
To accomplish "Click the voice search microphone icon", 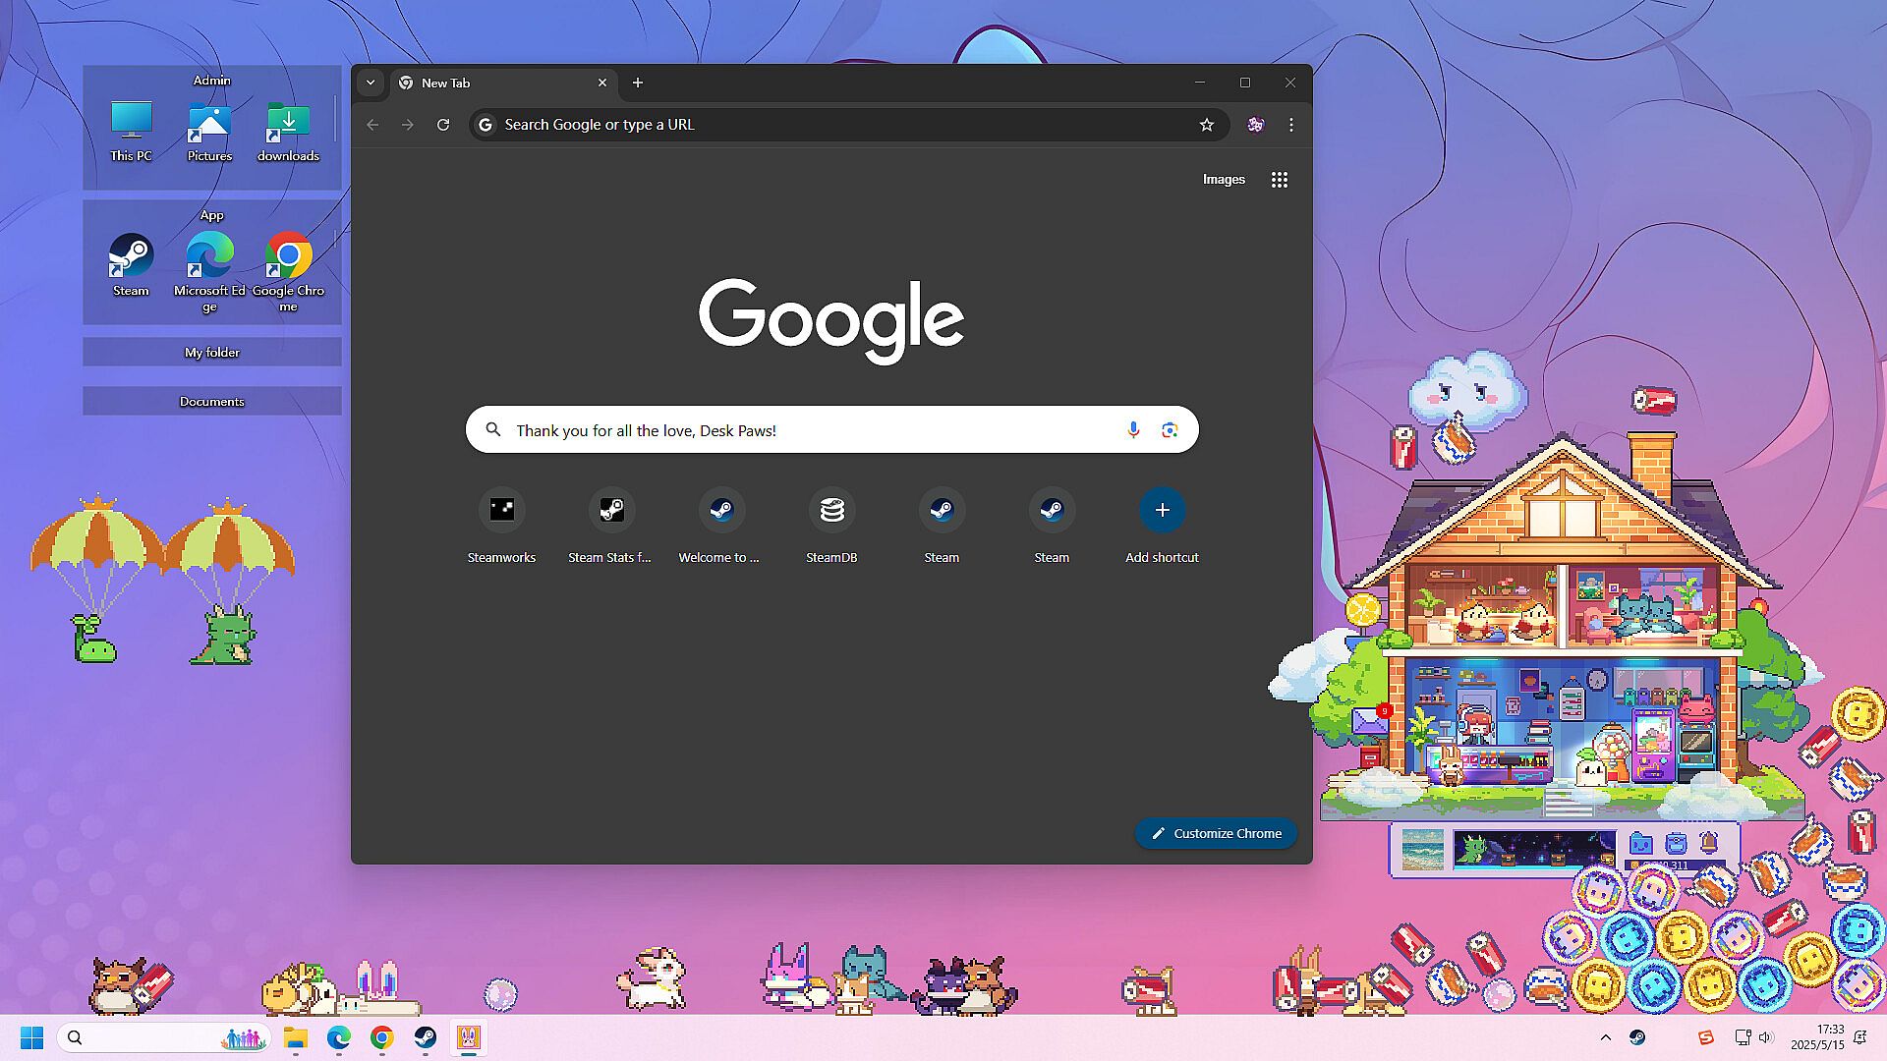I will point(1133,430).
